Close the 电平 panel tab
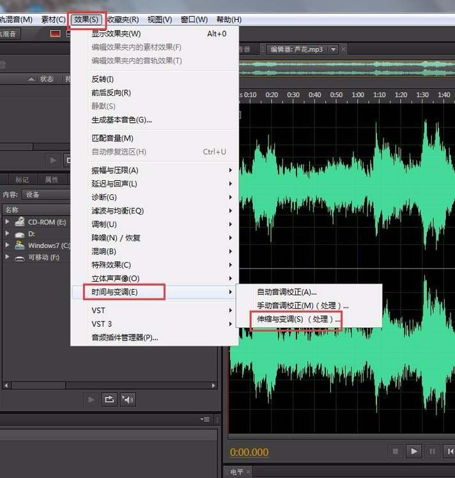 click(248, 472)
